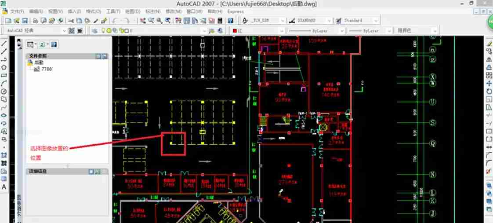Viewport: 493px width, 223px height.
Task: Open the external reference panel help icon
Action: (x=54, y=45)
